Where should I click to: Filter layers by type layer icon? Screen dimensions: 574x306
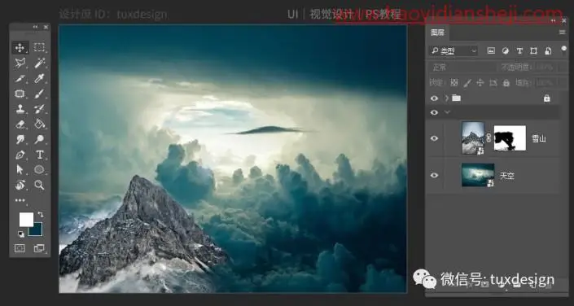pyautogui.click(x=519, y=51)
